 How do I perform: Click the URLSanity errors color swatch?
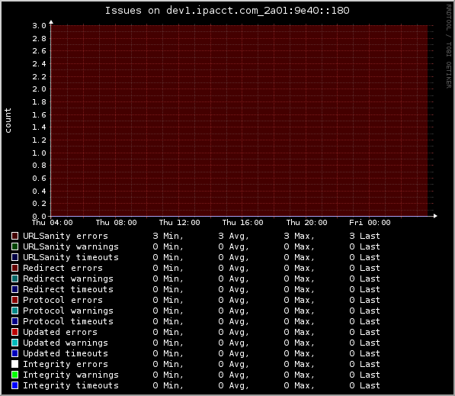pyautogui.click(x=14, y=236)
